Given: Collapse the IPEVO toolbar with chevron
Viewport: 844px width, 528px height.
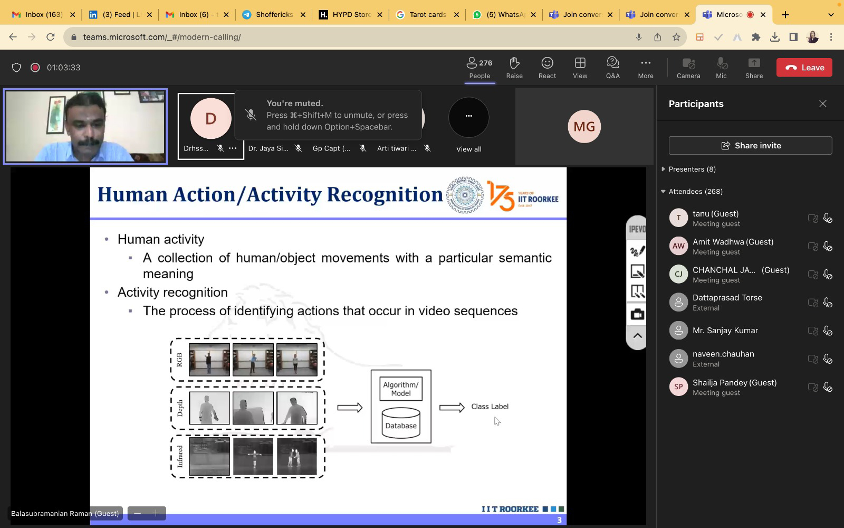Looking at the screenshot, I should point(637,336).
